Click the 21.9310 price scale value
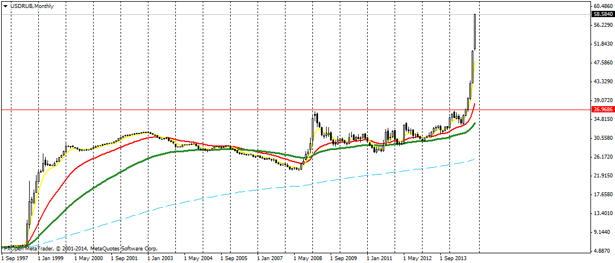The width and height of the screenshot is (615, 263). pyautogui.click(x=603, y=176)
